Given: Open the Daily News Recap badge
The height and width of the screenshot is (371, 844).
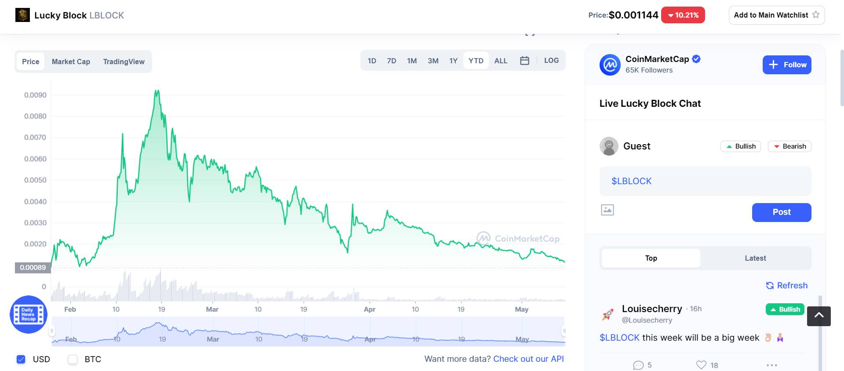Looking at the screenshot, I should point(29,314).
